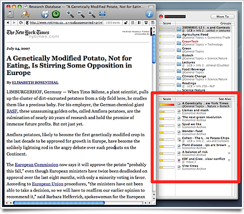Select the EDF and Gree…clear conflict document
The height and width of the screenshot is (214, 244).
(x=195, y=160)
